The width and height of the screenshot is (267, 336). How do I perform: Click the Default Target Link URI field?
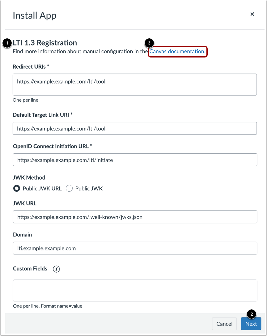pos(135,128)
